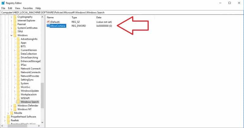
Task: Click the Registry Editor title bar icon
Action: coord(3,3)
